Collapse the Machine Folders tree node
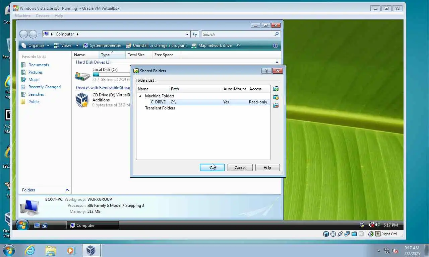This screenshot has height=257, width=429. [140, 96]
